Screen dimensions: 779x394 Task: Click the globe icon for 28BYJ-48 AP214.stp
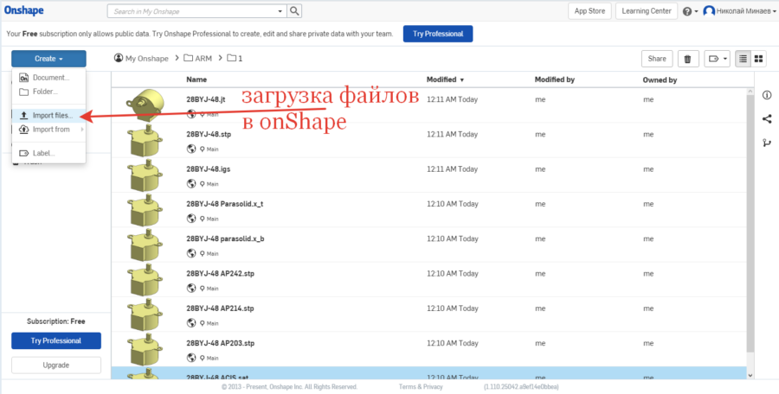click(191, 323)
